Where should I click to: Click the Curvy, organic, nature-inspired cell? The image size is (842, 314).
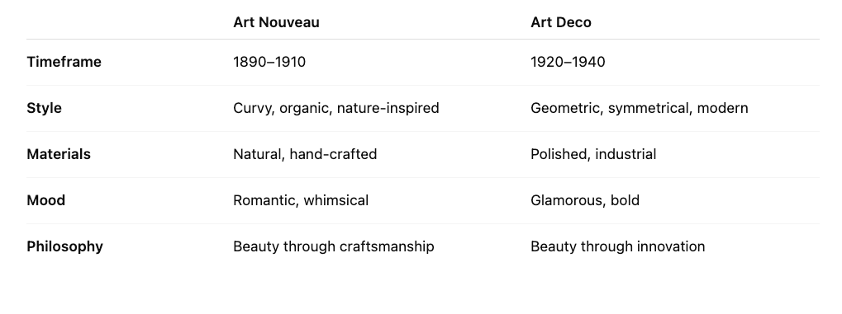pos(336,108)
